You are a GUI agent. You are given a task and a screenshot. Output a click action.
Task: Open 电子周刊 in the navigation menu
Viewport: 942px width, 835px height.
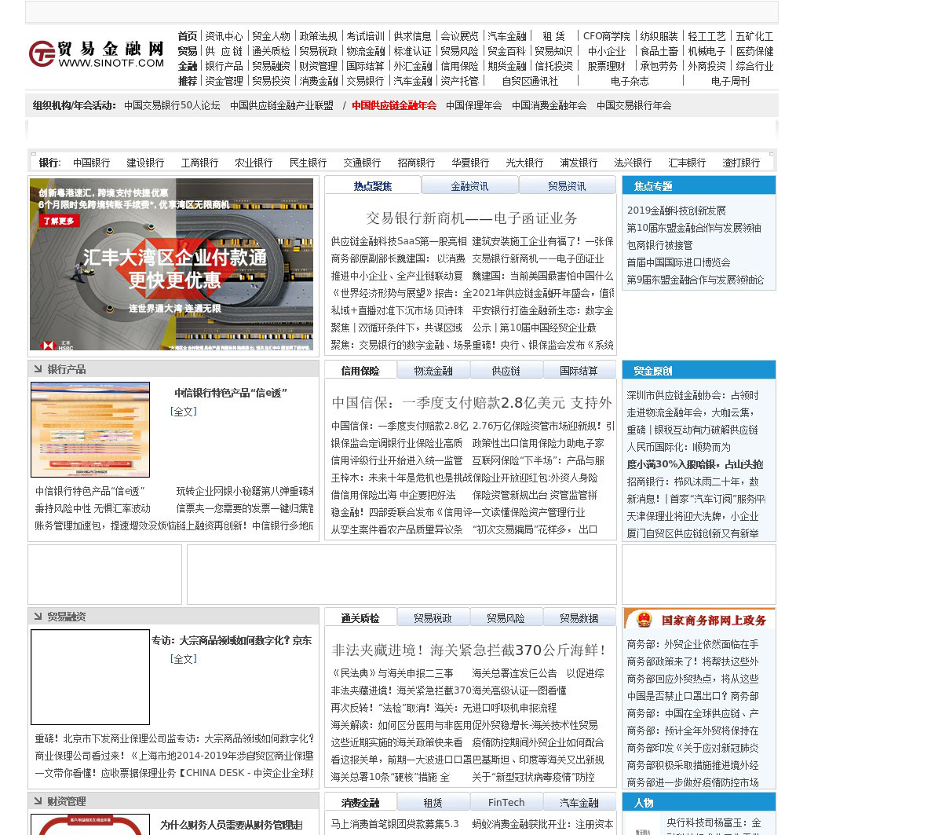(730, 81)
